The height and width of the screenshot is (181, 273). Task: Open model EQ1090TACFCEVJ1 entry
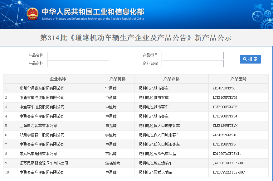tap(227, 154)
